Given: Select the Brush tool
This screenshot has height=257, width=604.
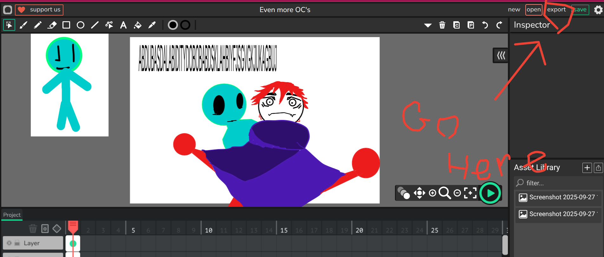Looking at the screenshot, I should (x=23, y=25).
